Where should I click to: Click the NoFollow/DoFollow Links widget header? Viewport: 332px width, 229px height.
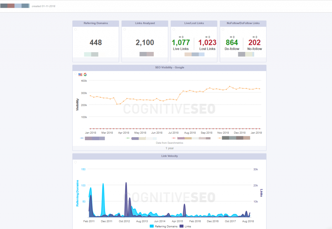[243, 23]
